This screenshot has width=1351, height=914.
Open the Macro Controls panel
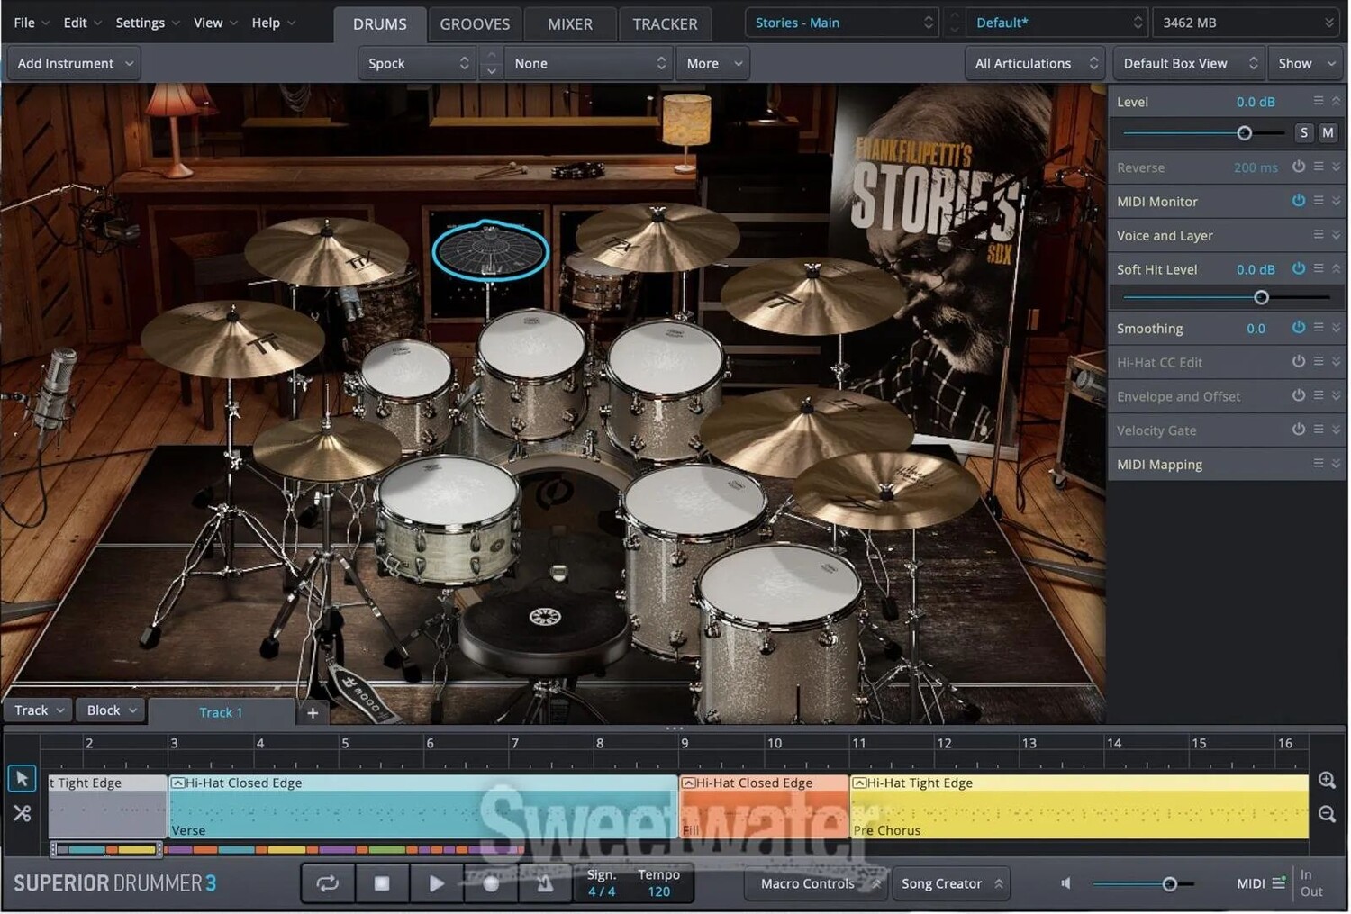pyautogui.click(x=816, y=883)
